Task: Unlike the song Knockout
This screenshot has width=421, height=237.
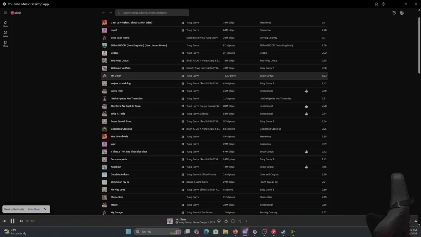Action: coord(306,167)
